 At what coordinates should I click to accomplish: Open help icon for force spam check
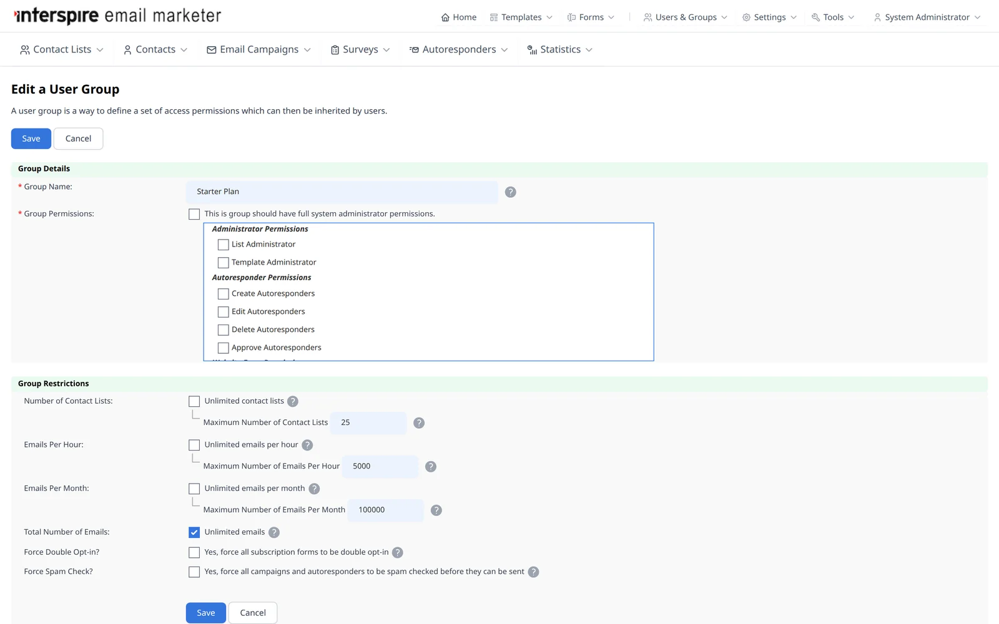tap(533, 572)
